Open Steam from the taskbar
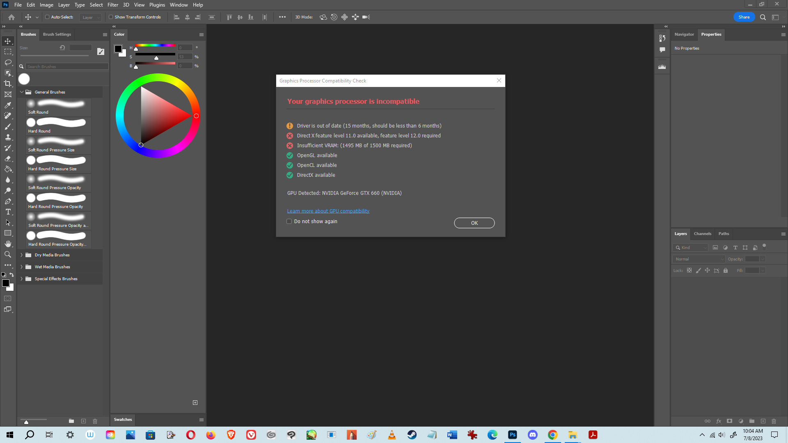The image size is (788, 443). 412,435
